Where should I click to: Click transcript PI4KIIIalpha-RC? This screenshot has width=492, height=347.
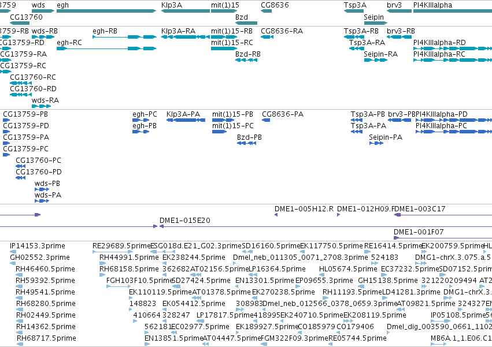coord(439,54)
